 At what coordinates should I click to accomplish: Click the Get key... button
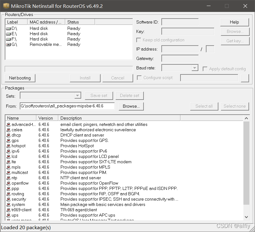coord(235,41)
